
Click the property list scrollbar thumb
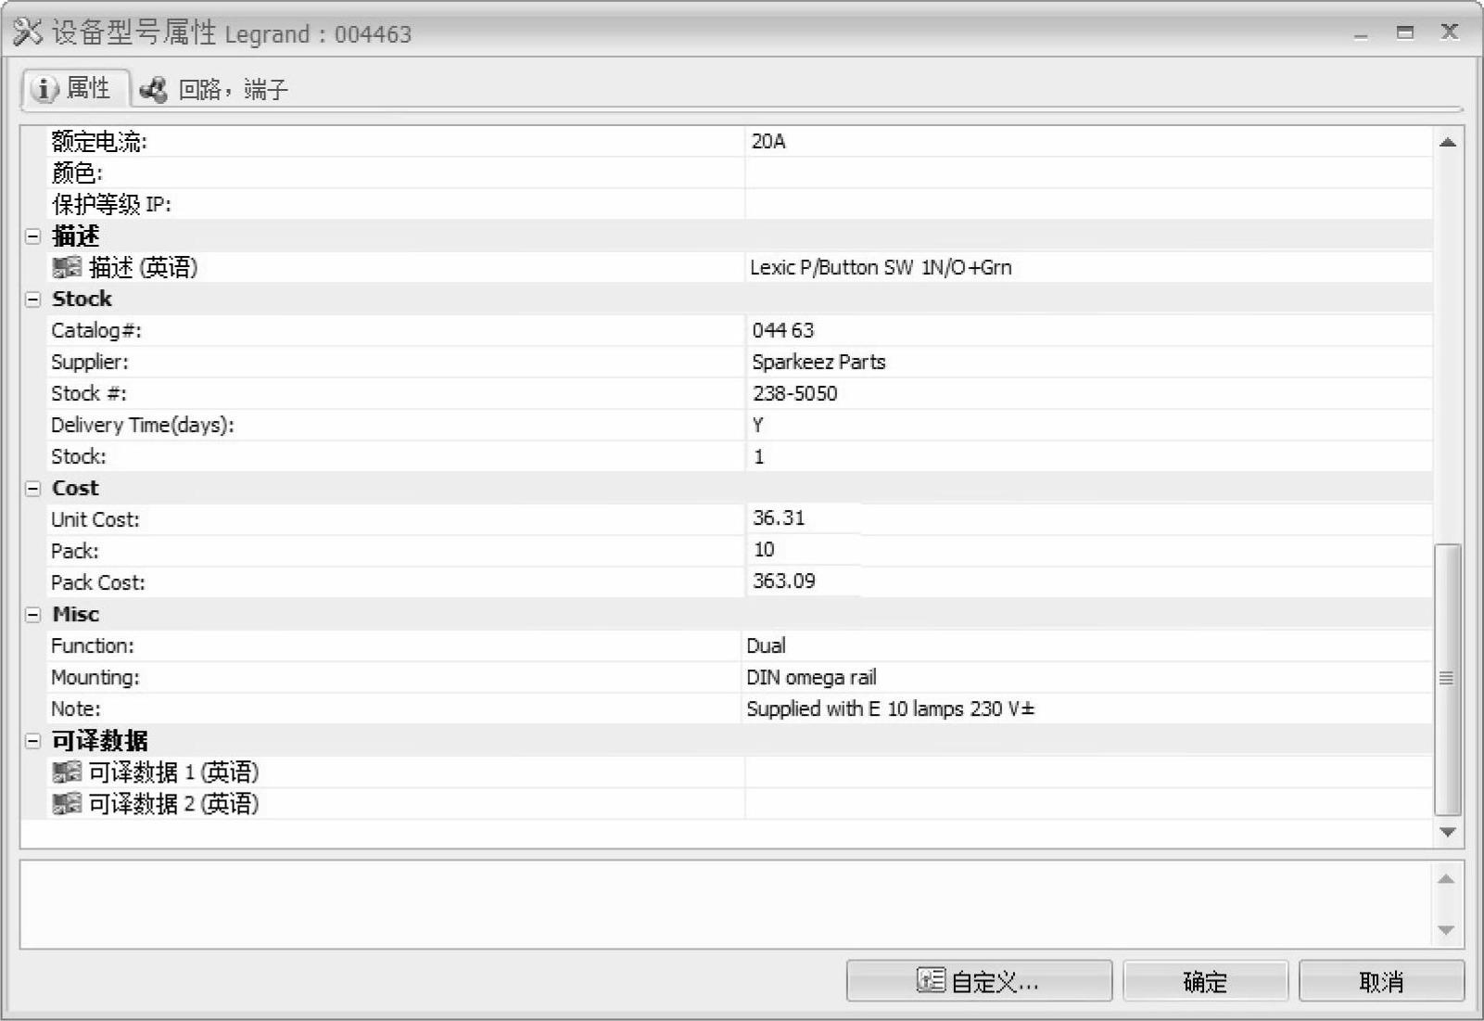[1448, 679]
